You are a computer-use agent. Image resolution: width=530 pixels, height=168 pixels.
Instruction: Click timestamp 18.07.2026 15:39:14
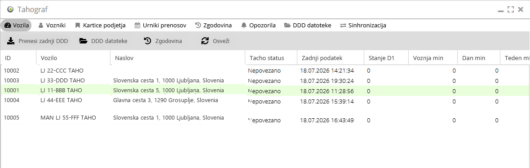(x=327, y=101)
